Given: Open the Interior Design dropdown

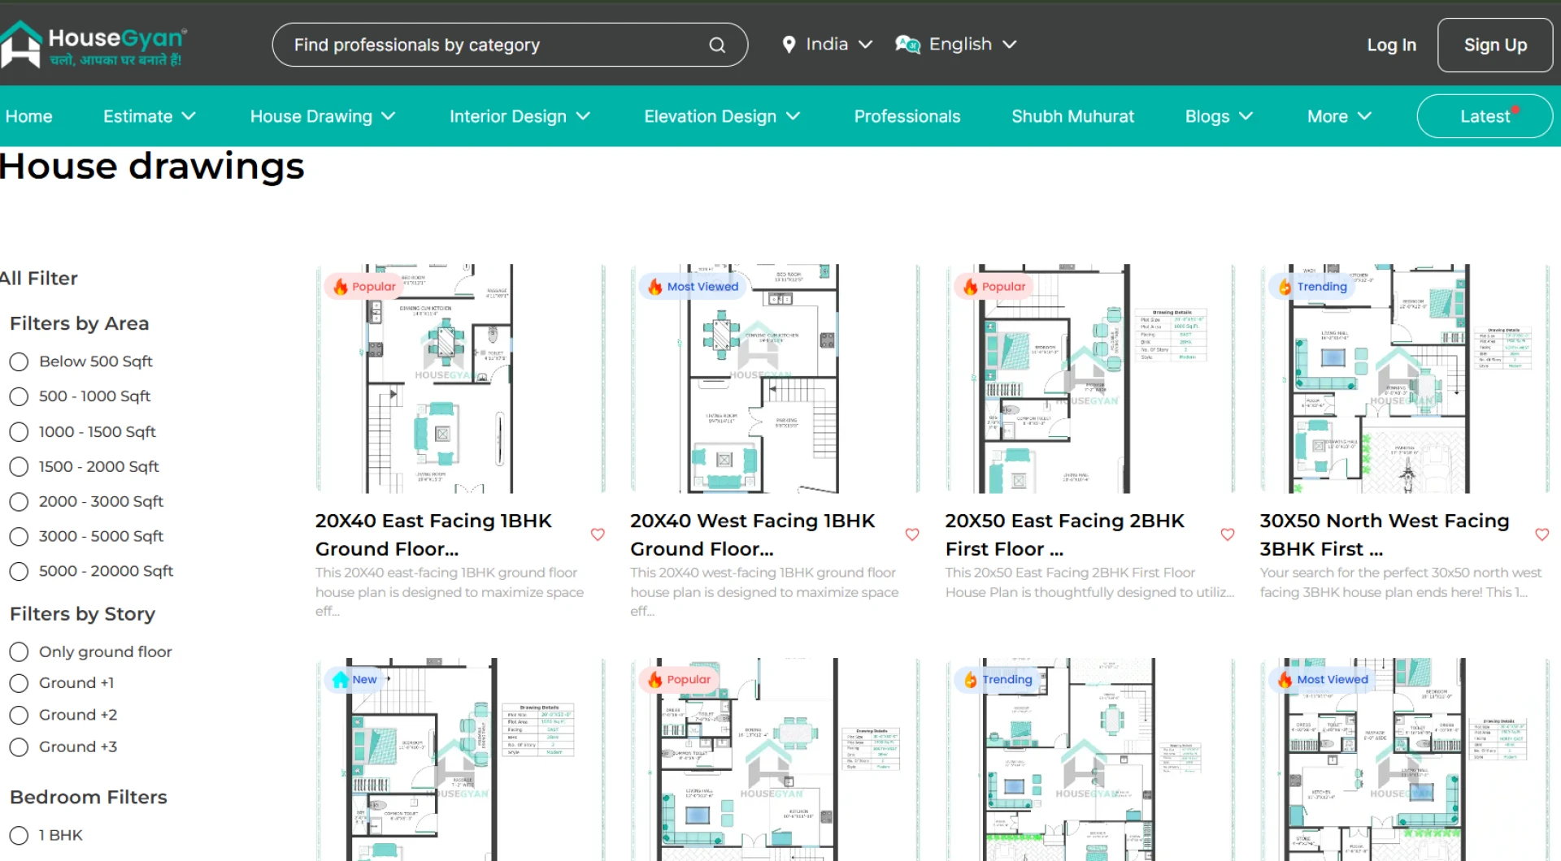Looking at the screenshot, I should pos(519,117).
